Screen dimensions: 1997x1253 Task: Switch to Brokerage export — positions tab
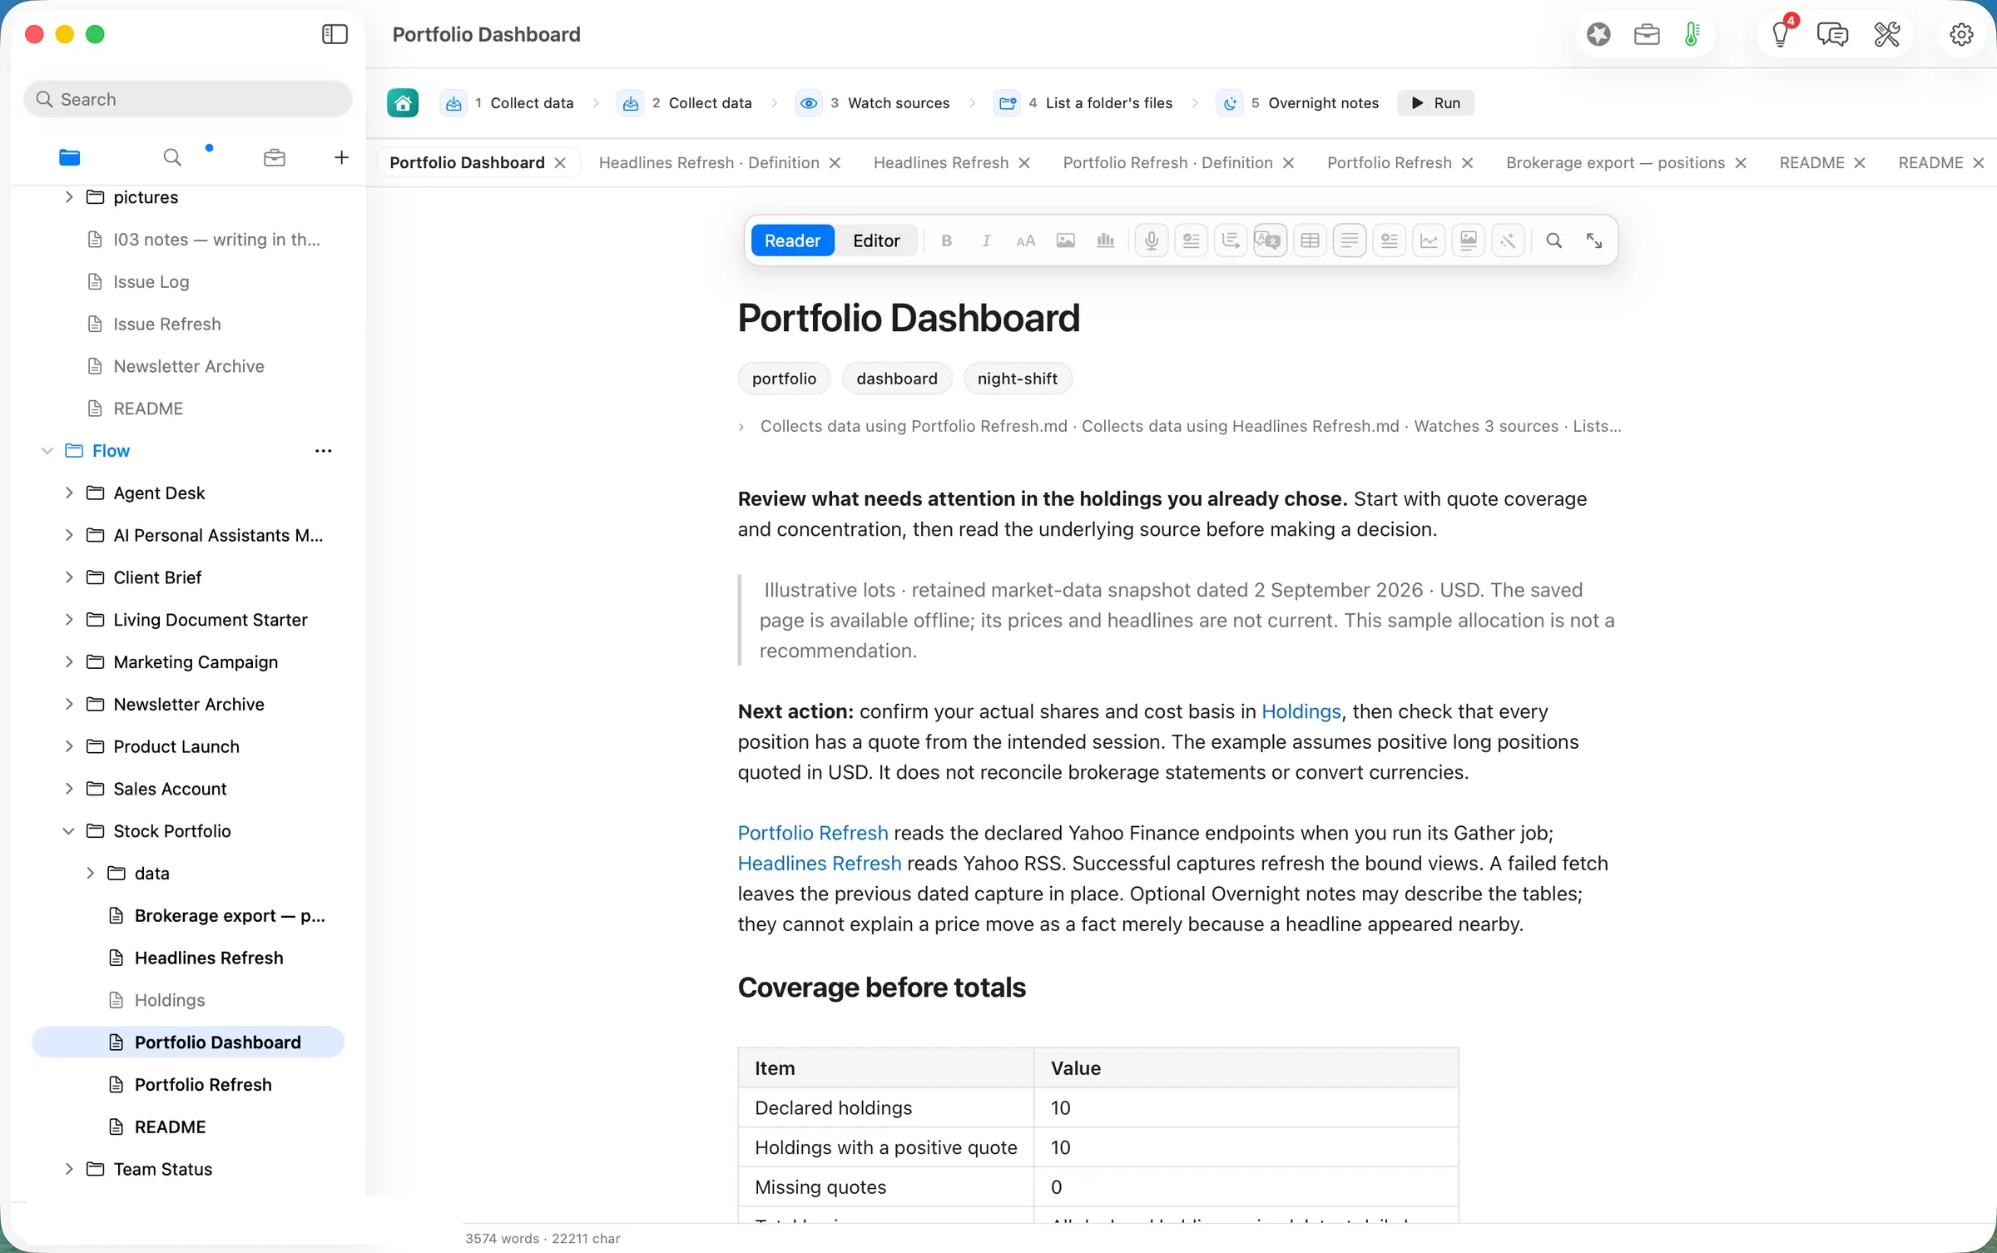coord(1615,163)
